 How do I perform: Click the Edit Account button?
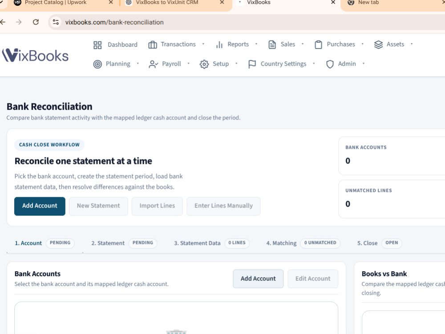(x=313, y=279)
